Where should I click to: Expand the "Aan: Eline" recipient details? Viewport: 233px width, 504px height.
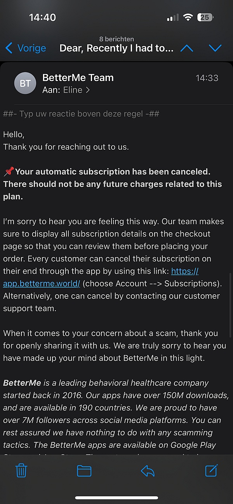[x=66, y=90]
